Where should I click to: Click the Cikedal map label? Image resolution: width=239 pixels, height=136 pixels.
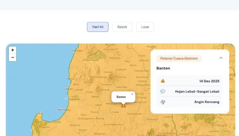[79, 90]
